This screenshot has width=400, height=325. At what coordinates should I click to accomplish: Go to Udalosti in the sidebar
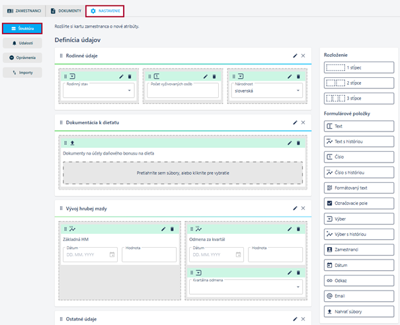coord(22,43)
